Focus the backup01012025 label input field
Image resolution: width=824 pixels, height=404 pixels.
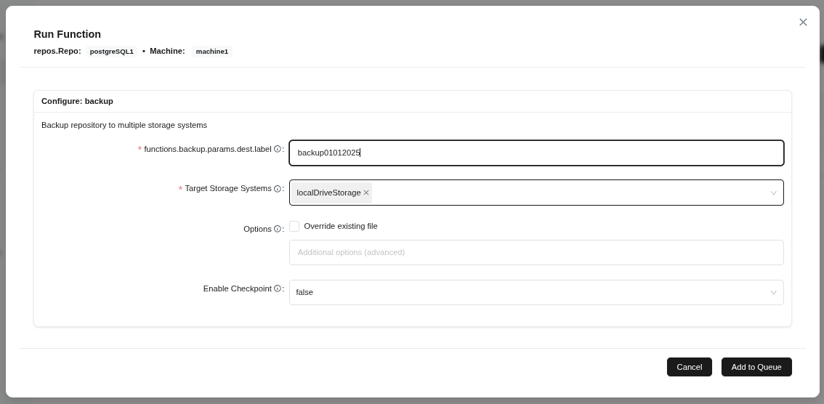tap(536, 153)
